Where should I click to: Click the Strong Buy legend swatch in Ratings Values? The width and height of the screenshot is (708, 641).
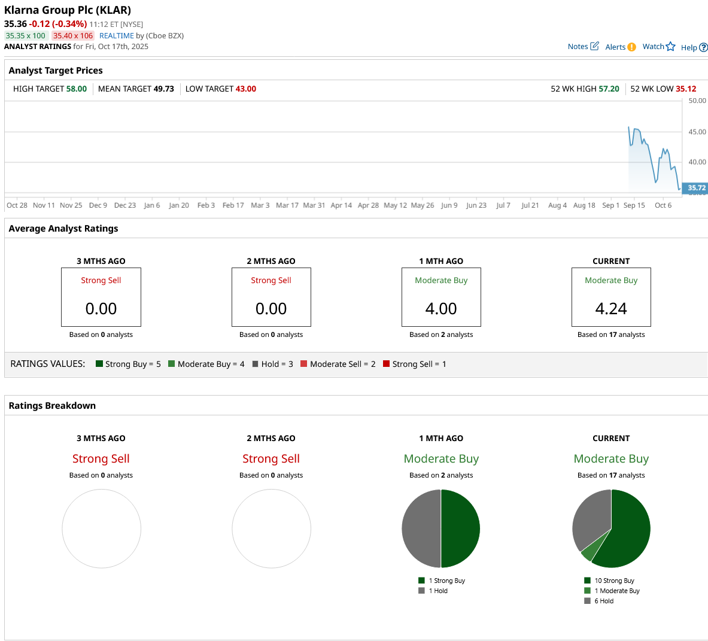99,363
